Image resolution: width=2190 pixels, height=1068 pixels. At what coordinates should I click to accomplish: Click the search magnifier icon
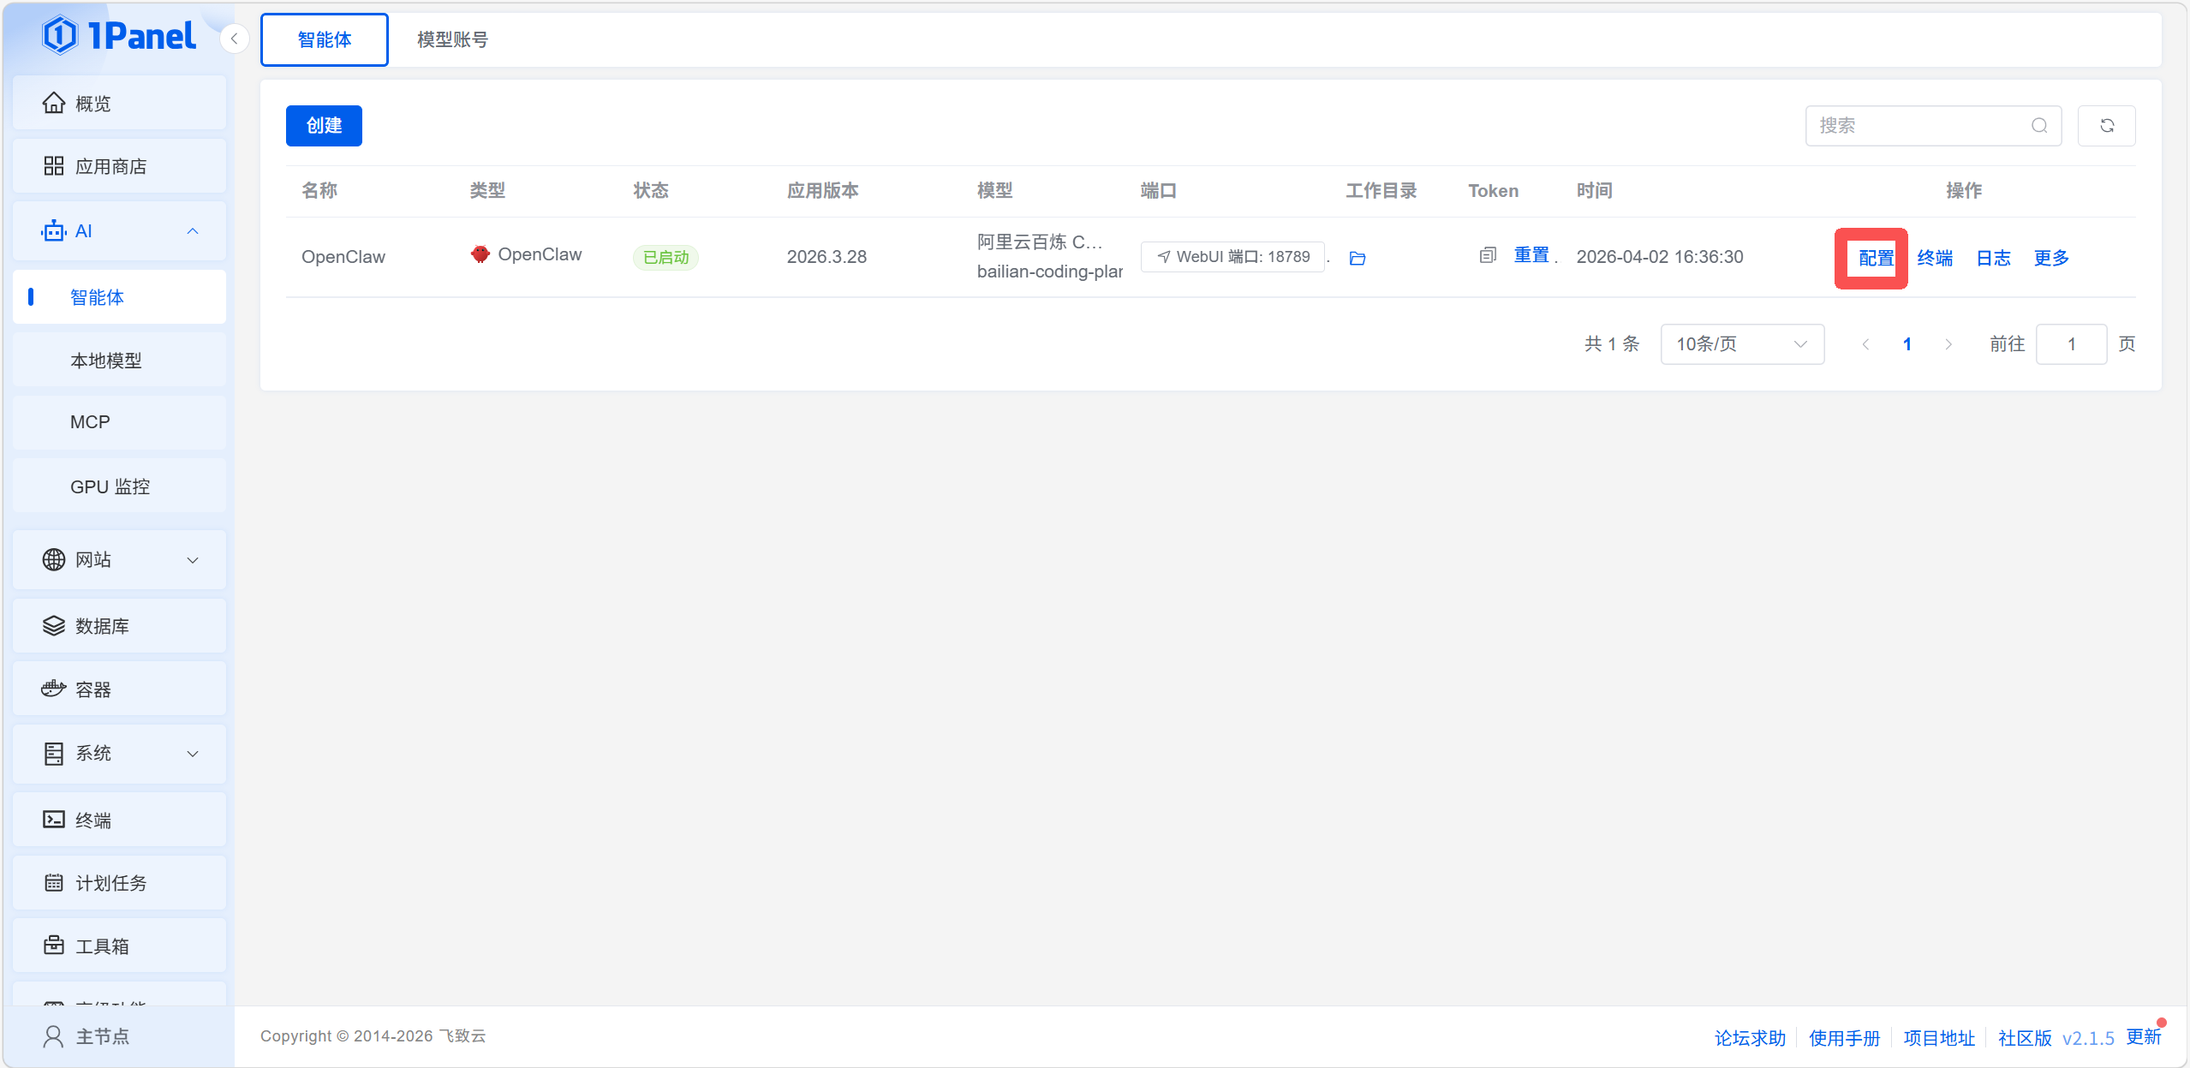point(2039,126)
